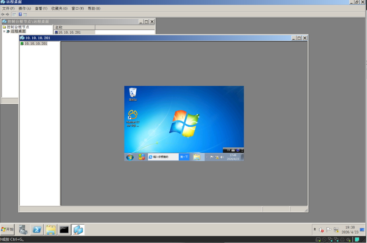Open the 收藏夹(O) menu
The width and height of the screenshot is (367, 243).
[59, 8]
